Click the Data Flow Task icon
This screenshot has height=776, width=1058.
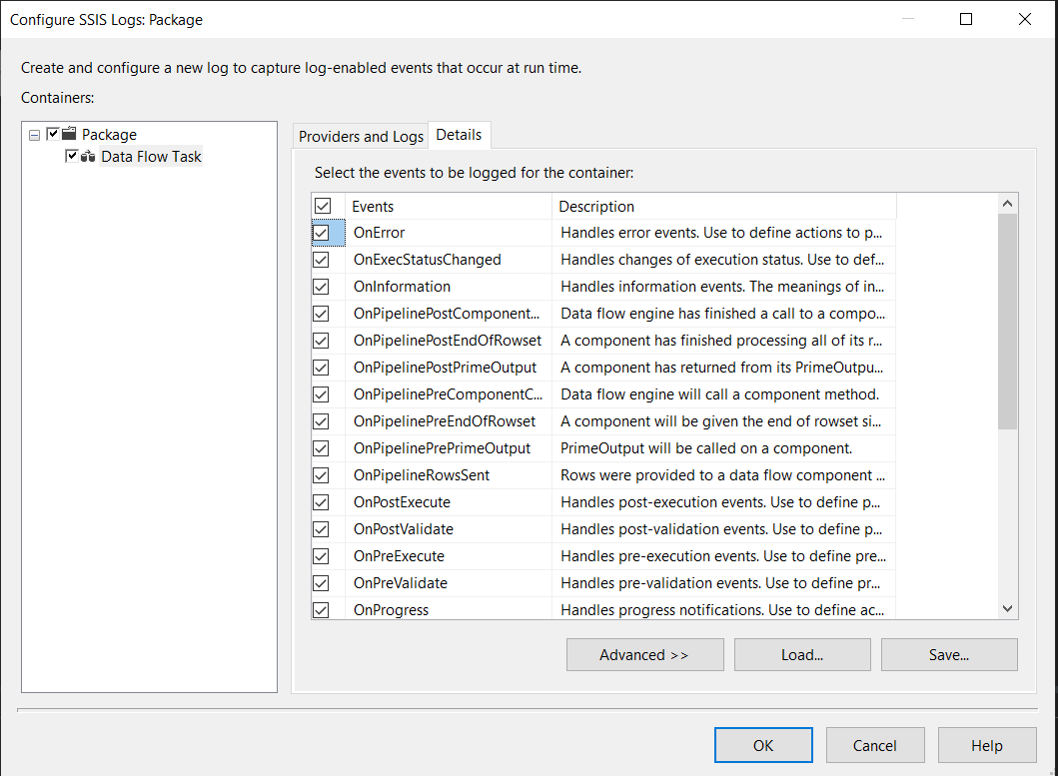coord(88,157)
